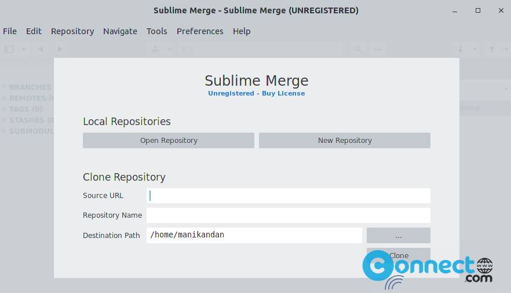The width and height of the screenshot is (511, 293).
Task: Go back with the left arrow icon
Action: point(41,49)
